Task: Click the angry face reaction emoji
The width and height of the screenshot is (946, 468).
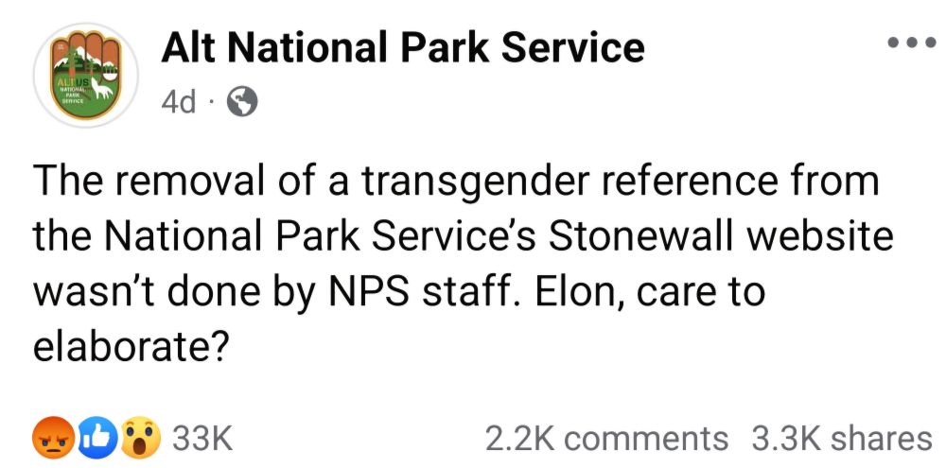Action: click(x=53, y=439)
